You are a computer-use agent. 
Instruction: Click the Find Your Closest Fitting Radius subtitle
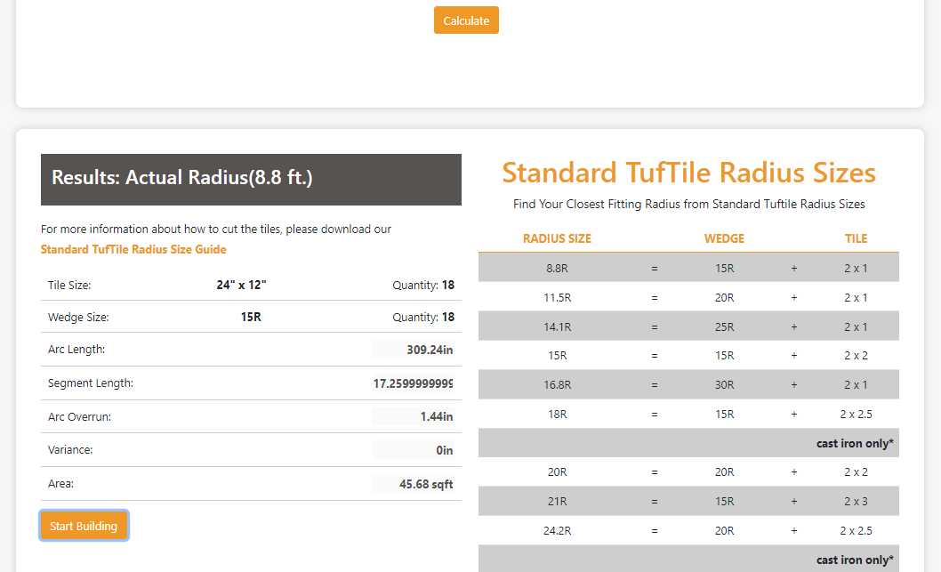689,204
